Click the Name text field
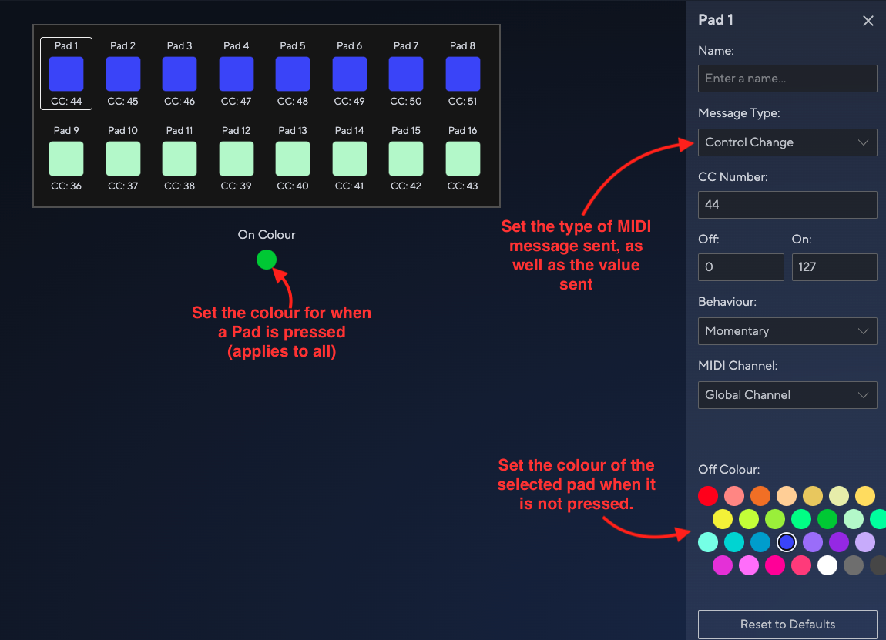The height and width of the screenshot is (640, 886). click(x=787, y=78)
